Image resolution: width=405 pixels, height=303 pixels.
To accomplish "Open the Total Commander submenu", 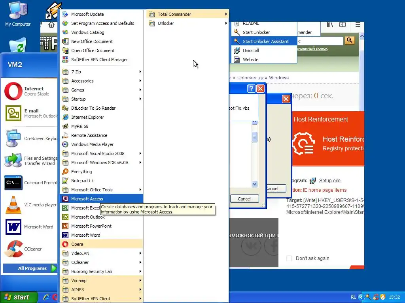I will tap(187, 14).
